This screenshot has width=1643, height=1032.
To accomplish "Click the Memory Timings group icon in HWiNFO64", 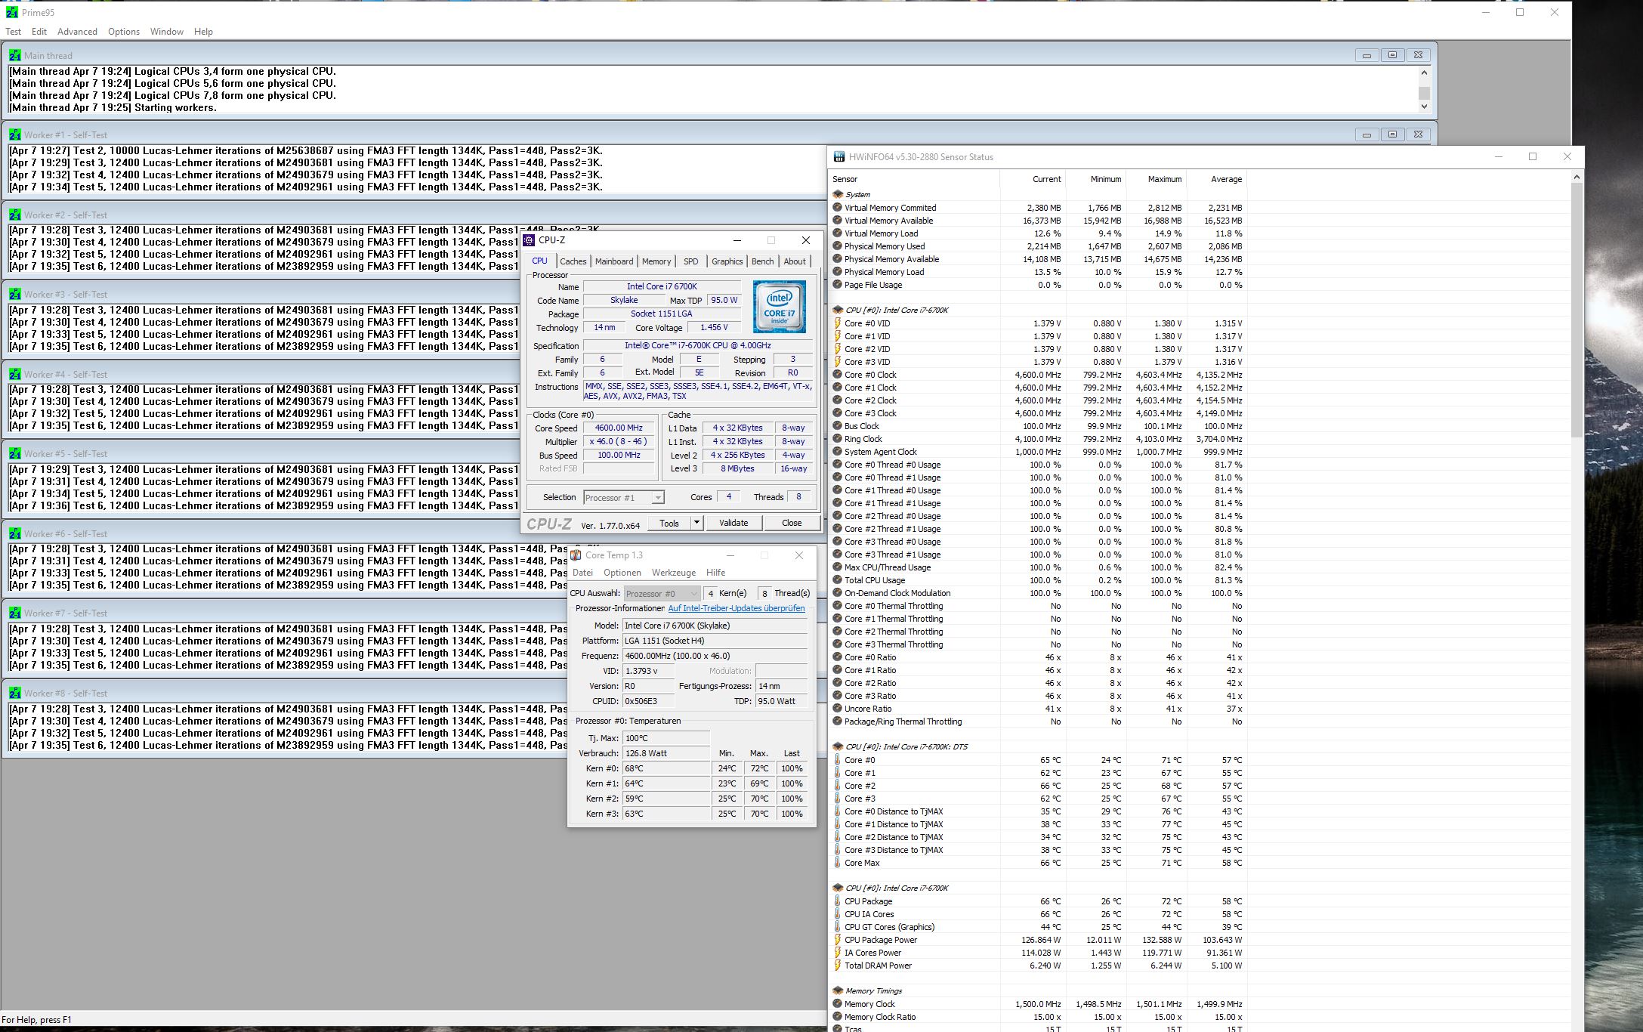I will [838, 990].
